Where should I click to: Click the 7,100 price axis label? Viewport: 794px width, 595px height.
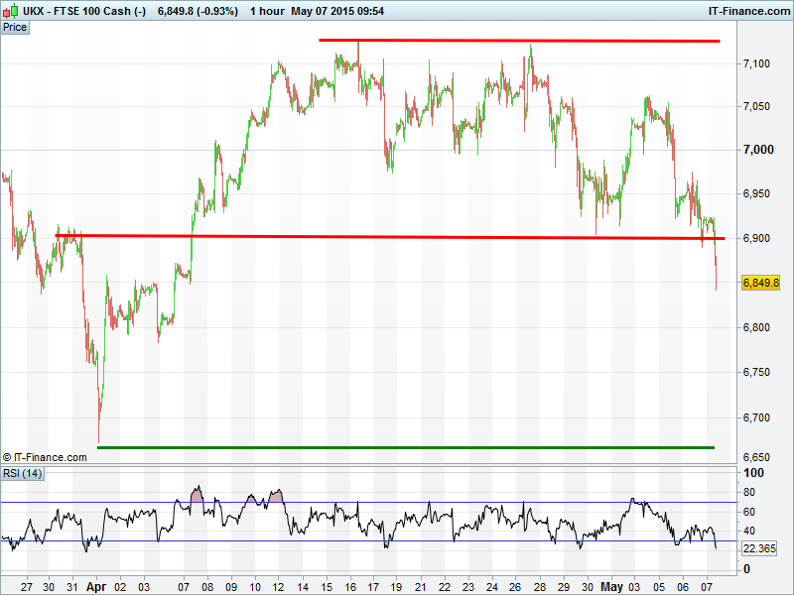pos(756,64)
